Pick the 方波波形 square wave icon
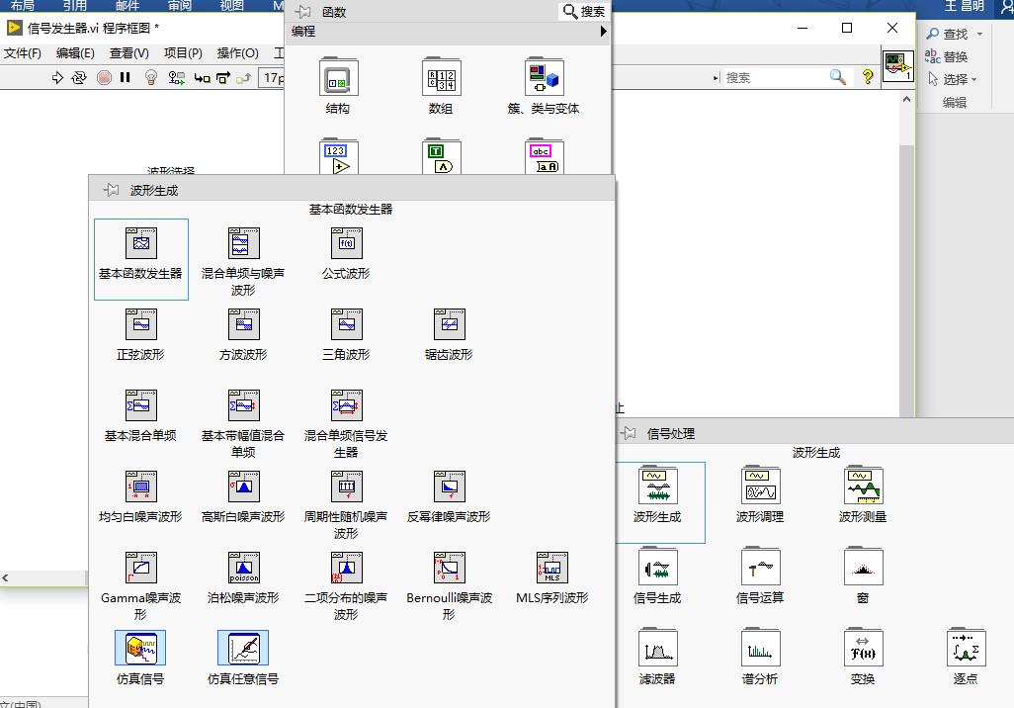This screenshot has width=1014, height=708. pos(243,324)
